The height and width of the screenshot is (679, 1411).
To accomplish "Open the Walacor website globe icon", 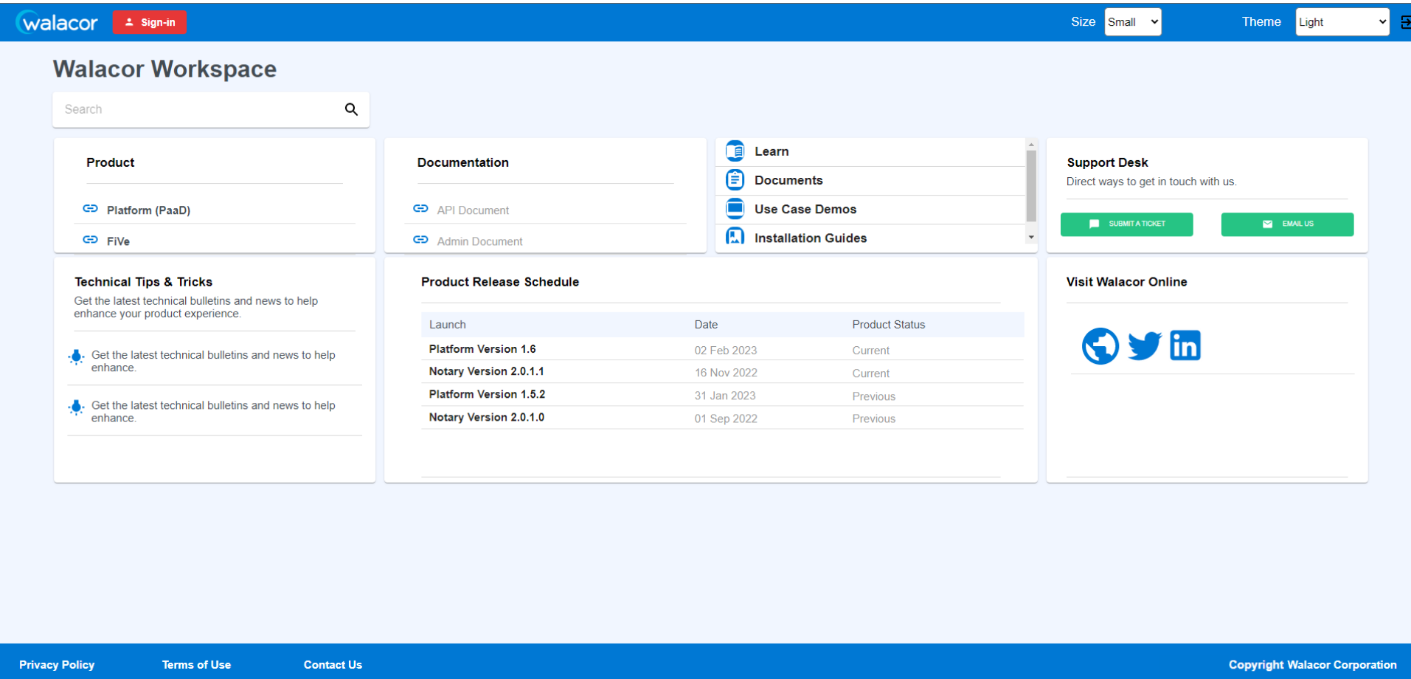I will [1100, 345].
